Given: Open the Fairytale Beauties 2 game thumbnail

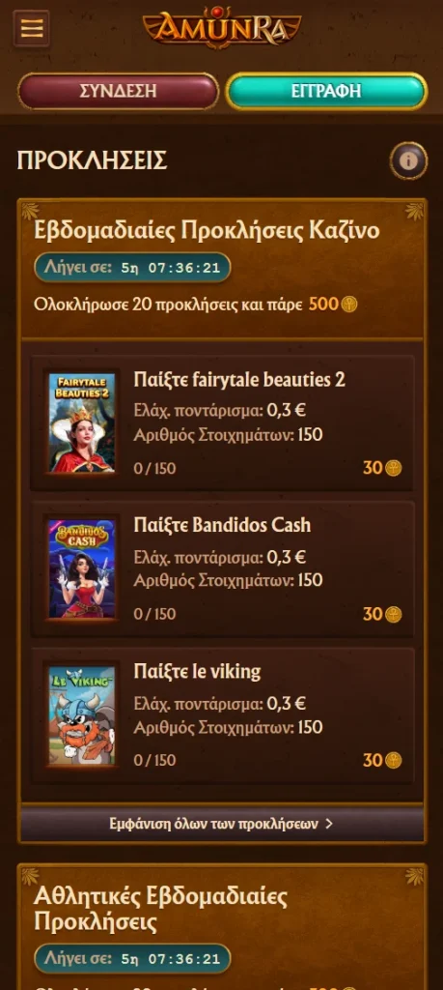Looking at the screenshot, I should (x=82, y=423).
